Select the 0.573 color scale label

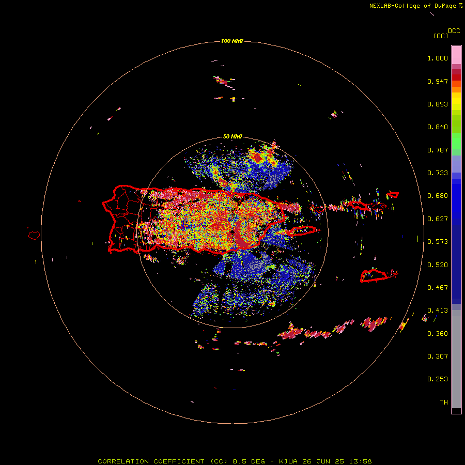tap(438, 242)
